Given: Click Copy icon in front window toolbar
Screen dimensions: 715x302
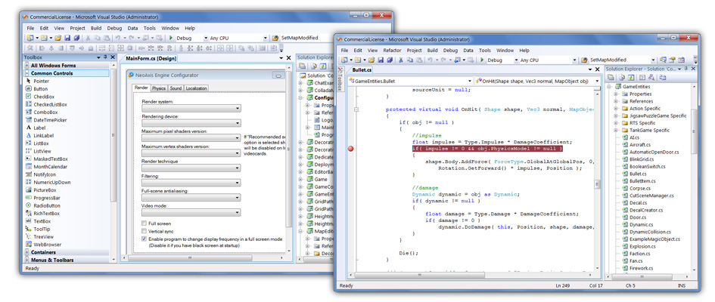Looking at the screenshot, I should click(410, 60).
